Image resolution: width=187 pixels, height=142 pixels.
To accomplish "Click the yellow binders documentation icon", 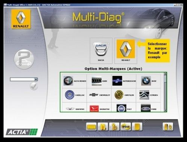I will coord(103,127).
